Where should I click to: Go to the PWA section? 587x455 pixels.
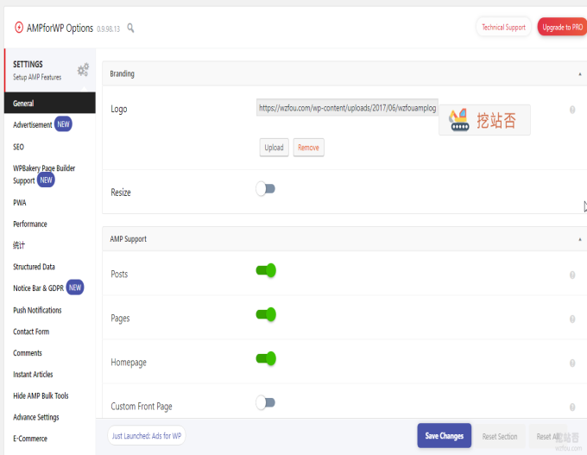click(20, 203)
